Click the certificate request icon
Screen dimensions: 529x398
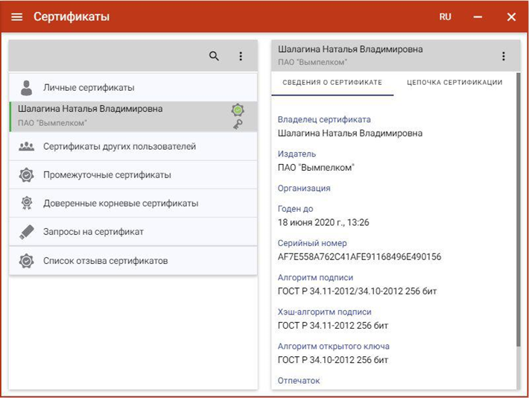pyautogui.click(x=27, y=232)
